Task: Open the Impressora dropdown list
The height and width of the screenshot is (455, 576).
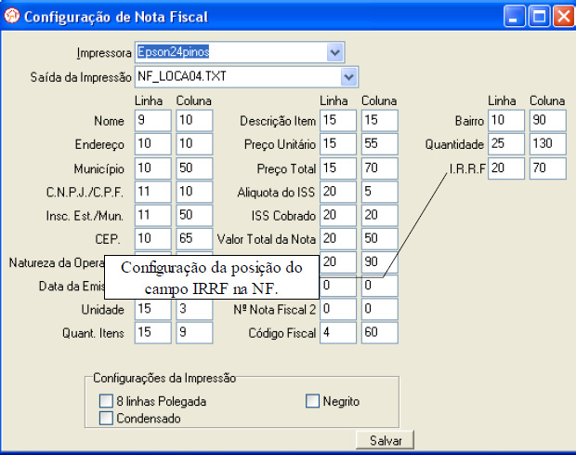Action: pyautogui.click(x=335, y=51)
